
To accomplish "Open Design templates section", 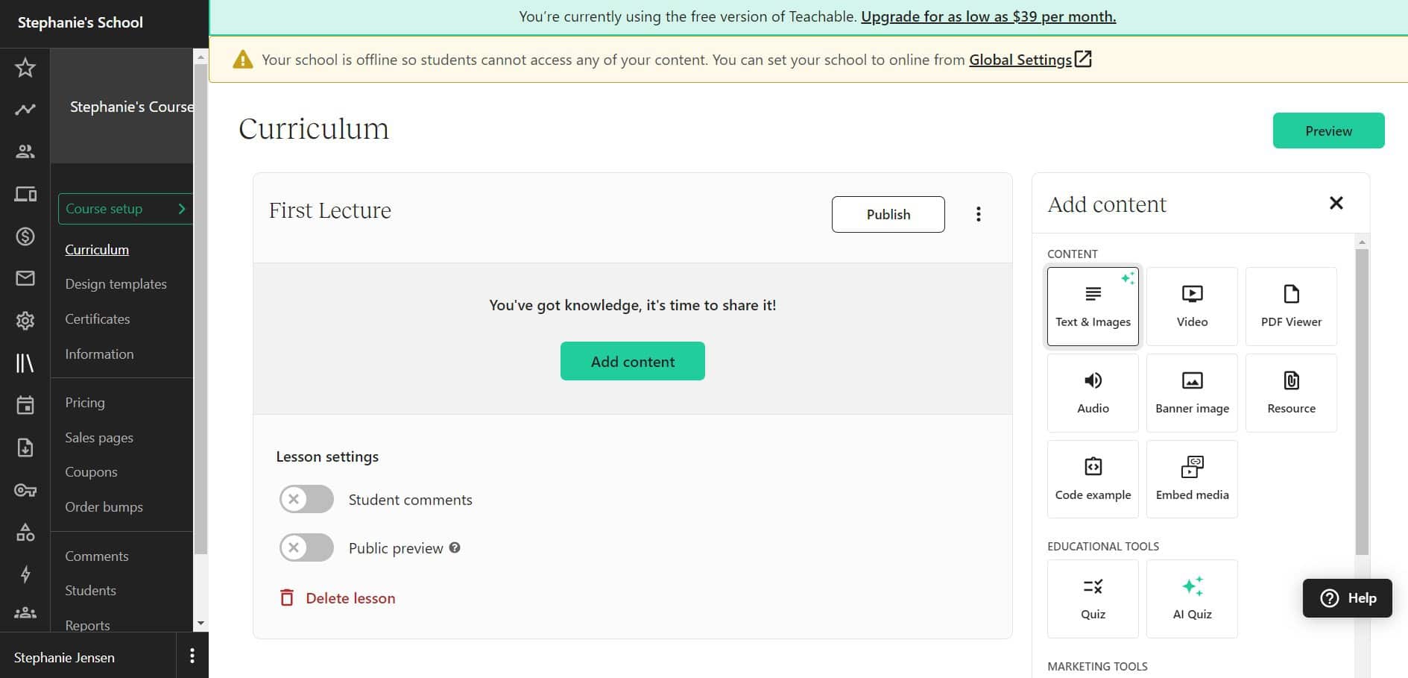I will coord(116,284).
